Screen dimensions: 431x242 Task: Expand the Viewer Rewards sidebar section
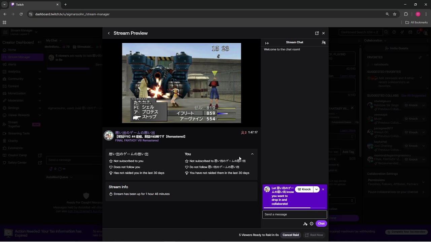pyautogui.click(x=22, y=115)
